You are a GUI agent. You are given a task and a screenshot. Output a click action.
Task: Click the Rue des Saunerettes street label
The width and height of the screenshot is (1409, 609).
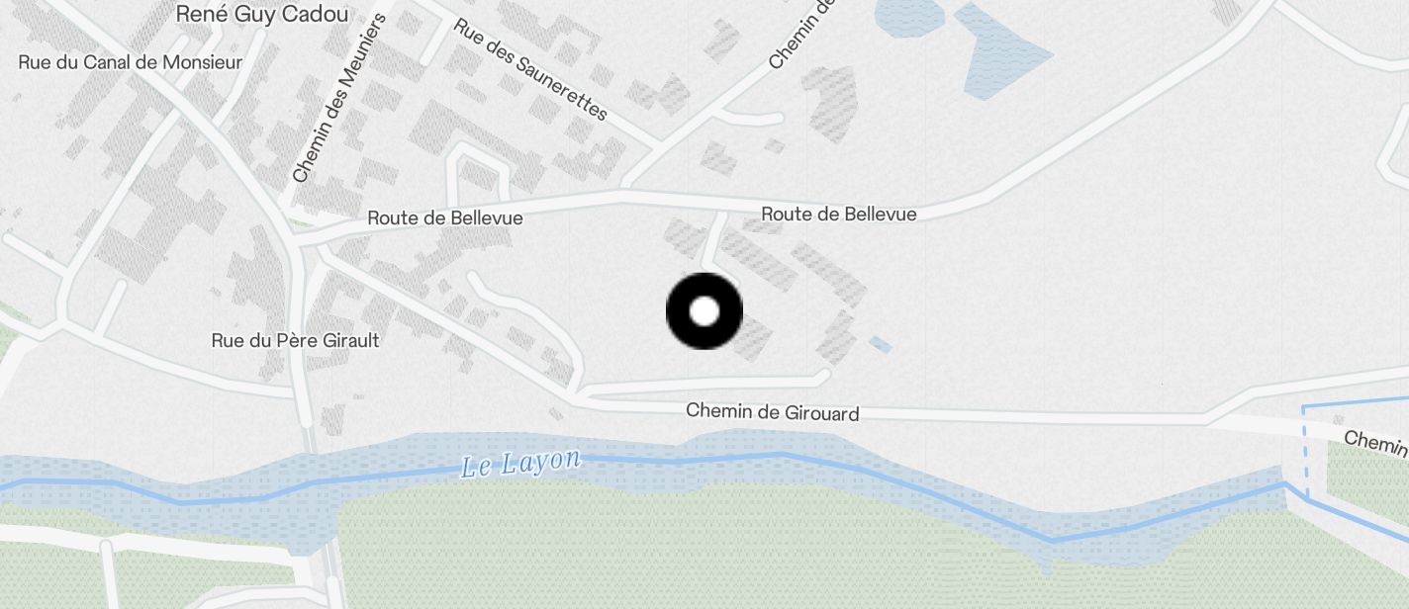529,69
